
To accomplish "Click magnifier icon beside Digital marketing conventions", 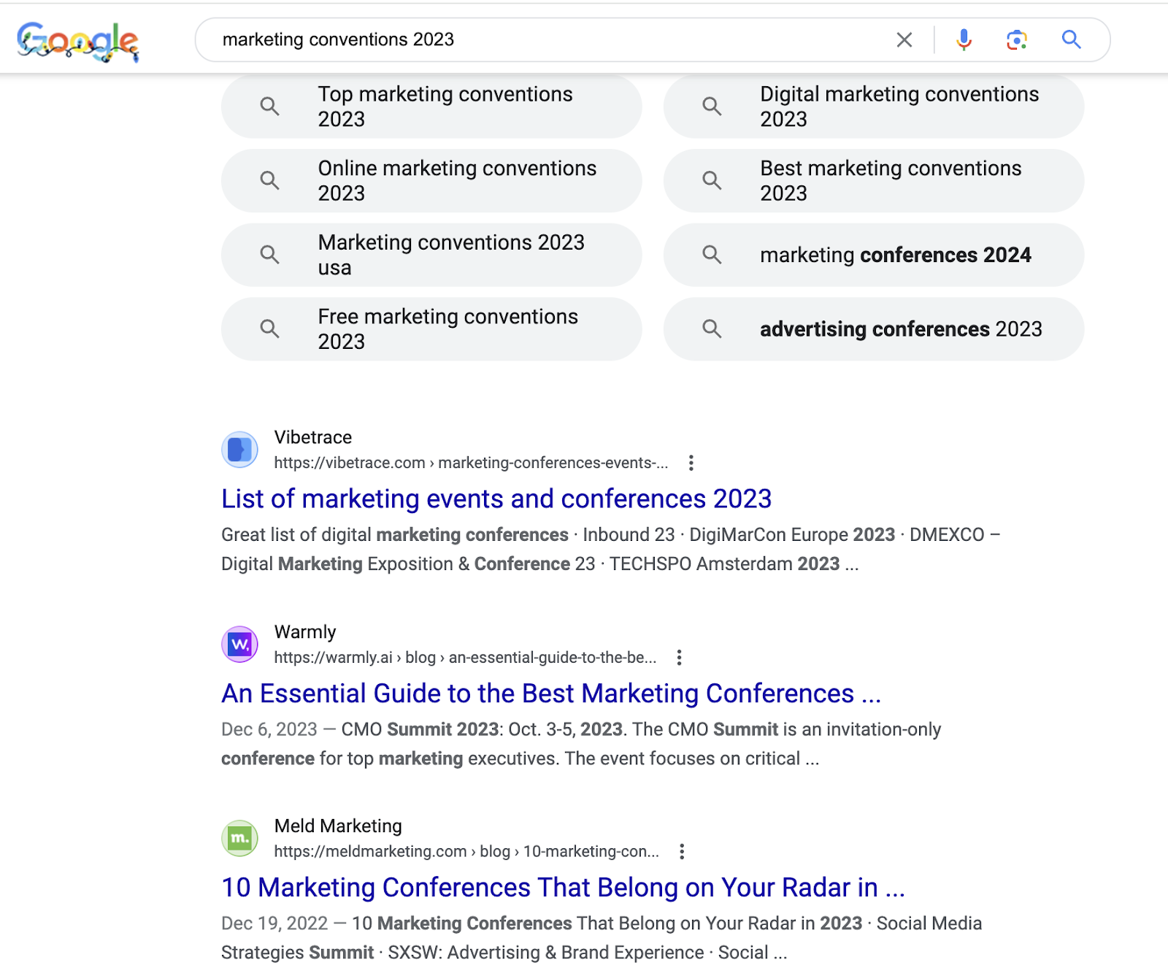I will click(x=712, y=106).
